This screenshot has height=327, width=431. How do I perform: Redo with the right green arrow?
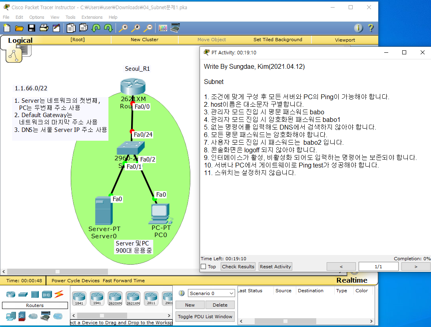[108, 28]
